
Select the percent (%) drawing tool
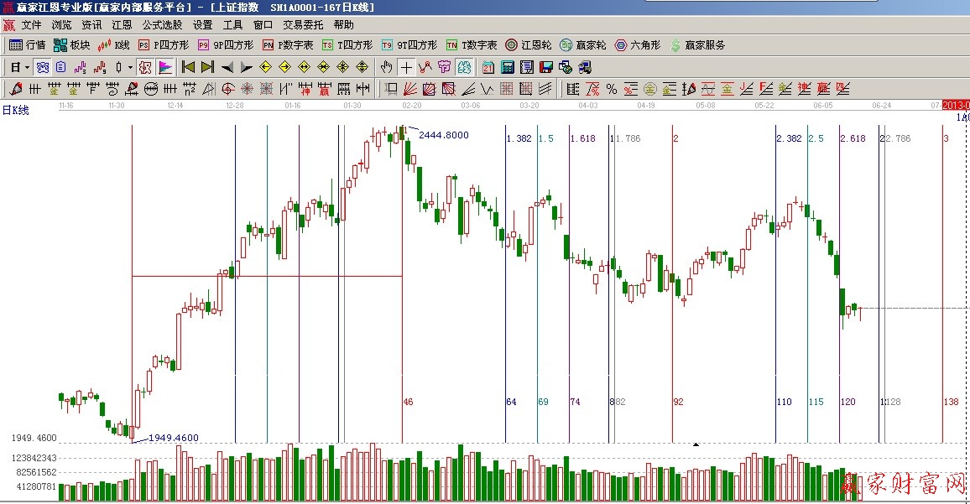point(611,89)
